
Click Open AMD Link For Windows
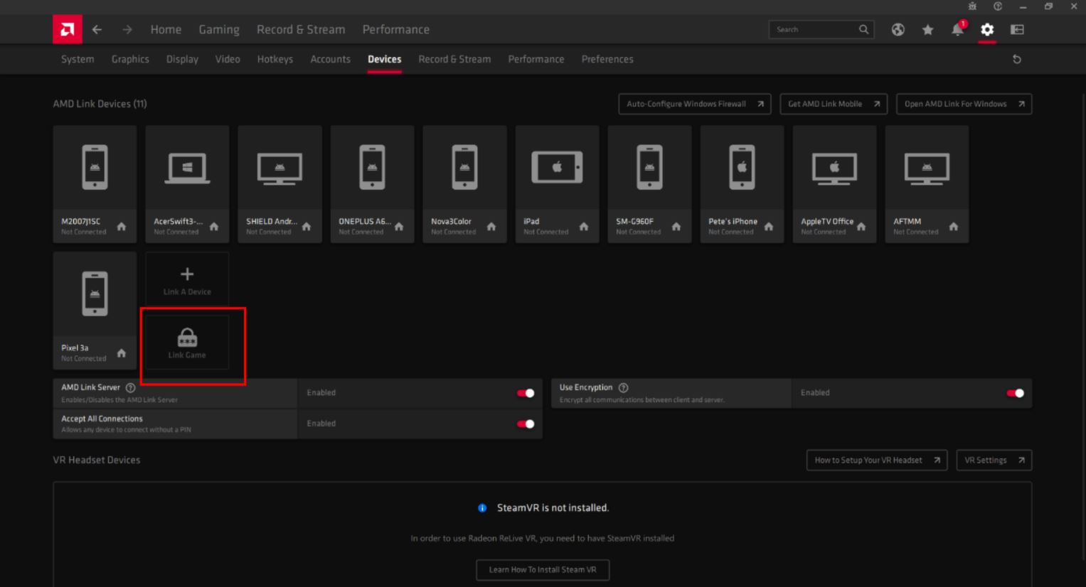point(964,104)
